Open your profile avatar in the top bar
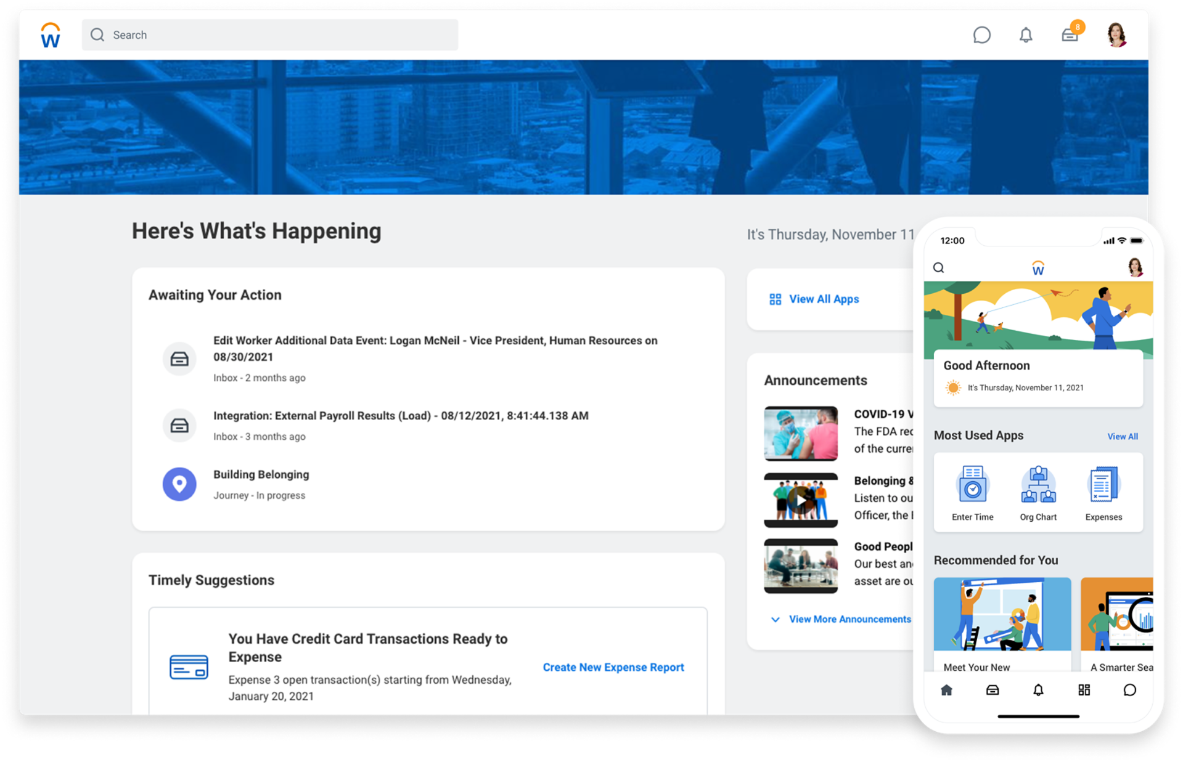Screen dimensions: 1183x762 pyautogui.click(x=1116, y=35)
